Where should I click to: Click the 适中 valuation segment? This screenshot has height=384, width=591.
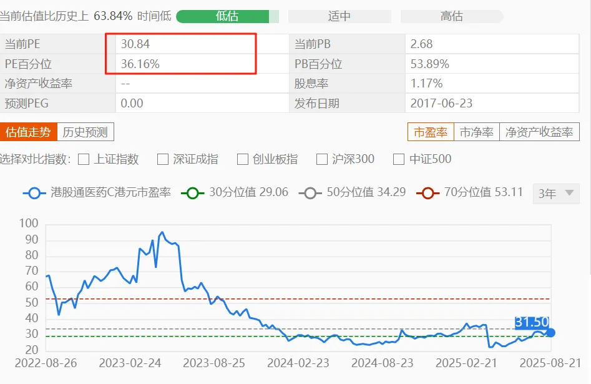339,16
